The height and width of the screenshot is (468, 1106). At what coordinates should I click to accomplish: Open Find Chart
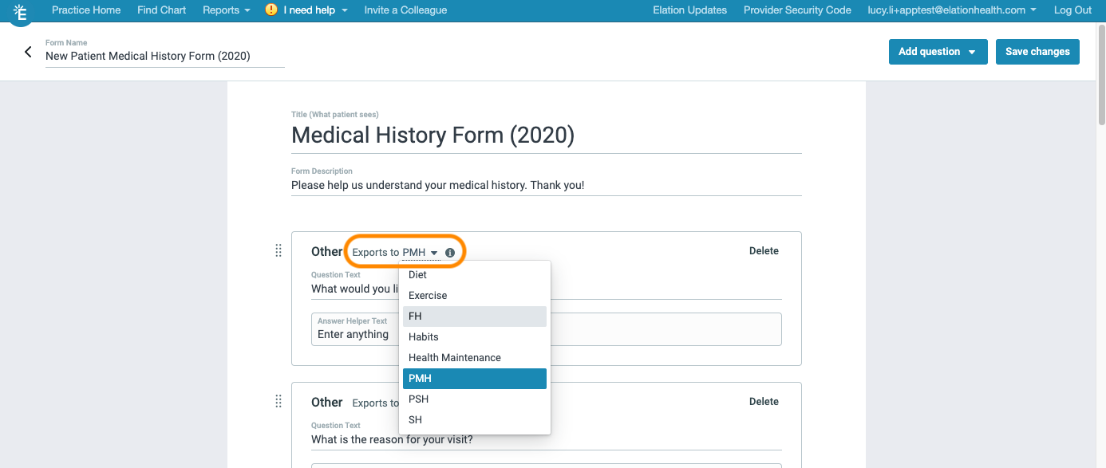[161, 10]
